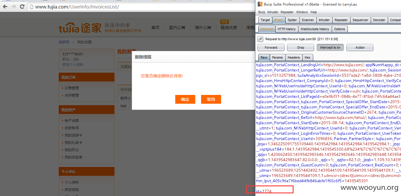This screenshot has height=196, width=401.
Task: Open 我的积分 in sidebar
Action: tap(72, 150)
